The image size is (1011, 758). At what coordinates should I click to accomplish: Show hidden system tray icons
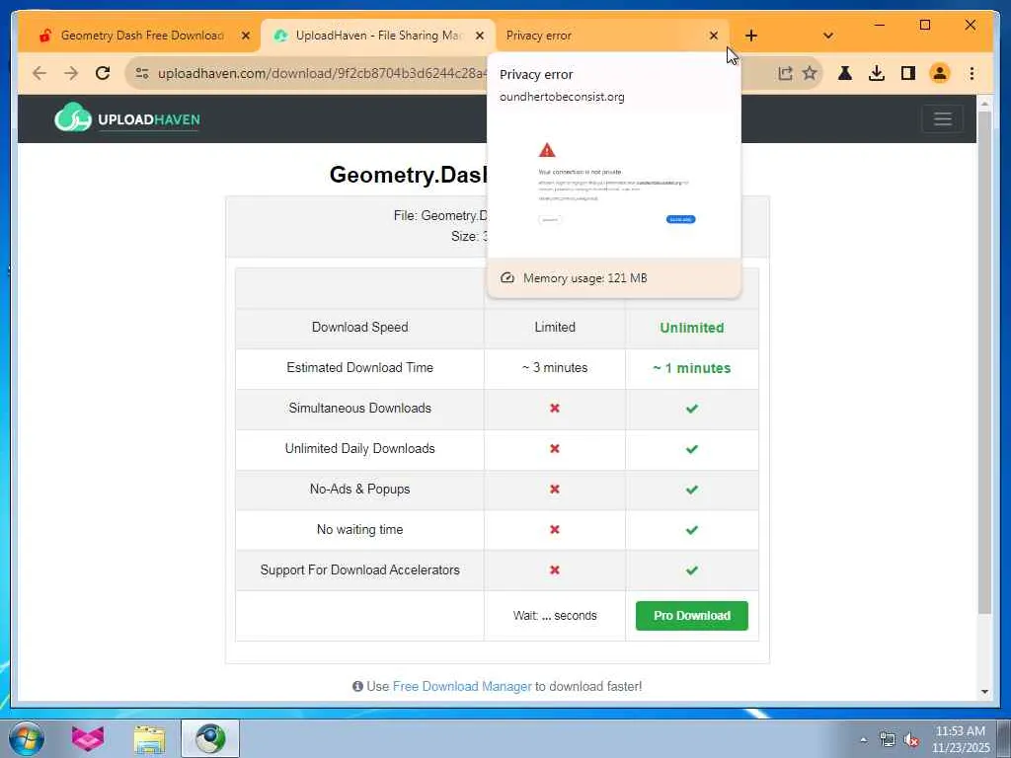(x=864, y=740)
